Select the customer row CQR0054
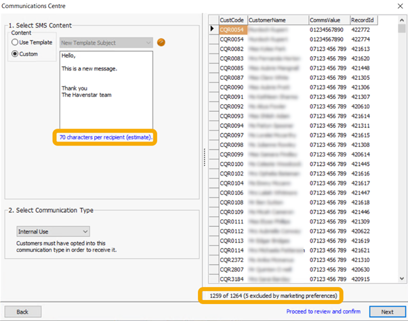The image size is (408, 321). point(232,29)
